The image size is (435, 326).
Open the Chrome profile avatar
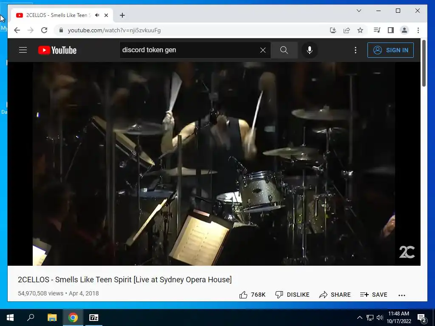[x=404, y=30]
